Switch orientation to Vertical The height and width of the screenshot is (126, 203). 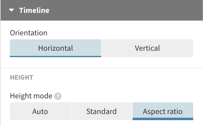(147, 48)
